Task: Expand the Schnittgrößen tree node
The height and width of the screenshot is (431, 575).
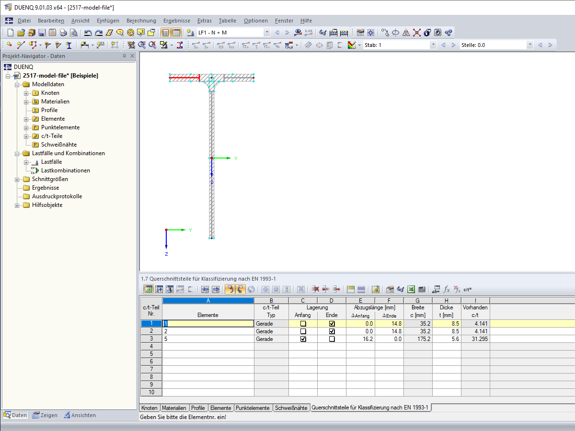Action: [x=17, y=179]
